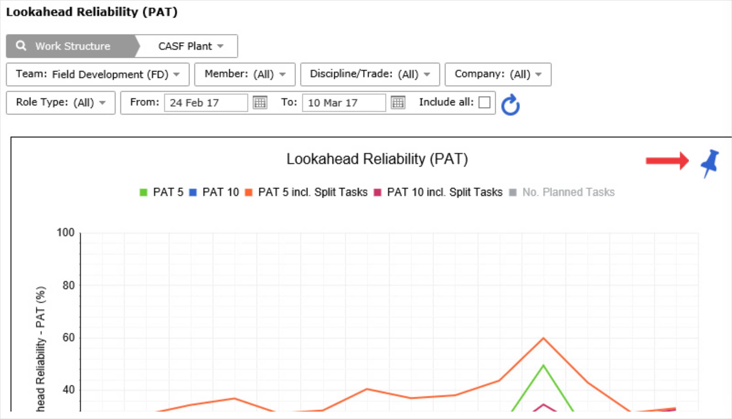Viewport: 732px width, 419px height.
Task: Click the chart title Lookahead Reliability (PAT)
Action: pos(377,159)
